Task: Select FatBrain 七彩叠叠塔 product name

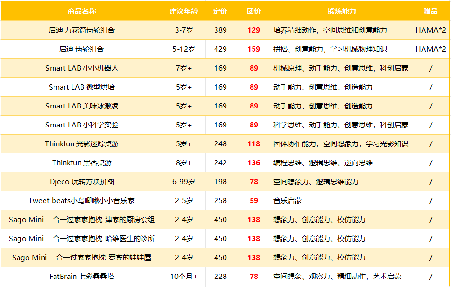Action: (81, 277)
